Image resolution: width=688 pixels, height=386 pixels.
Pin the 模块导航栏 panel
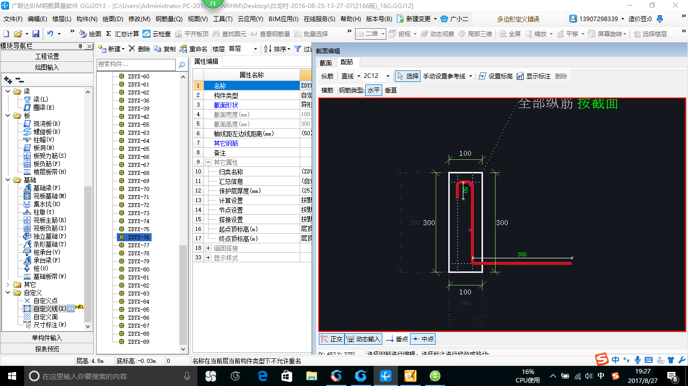[81, 46]
